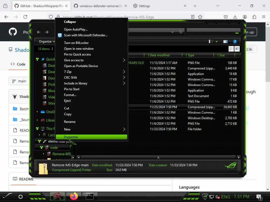
Task: Open Explorer address history dropdown chevron
Action: [x=172, y=32]
